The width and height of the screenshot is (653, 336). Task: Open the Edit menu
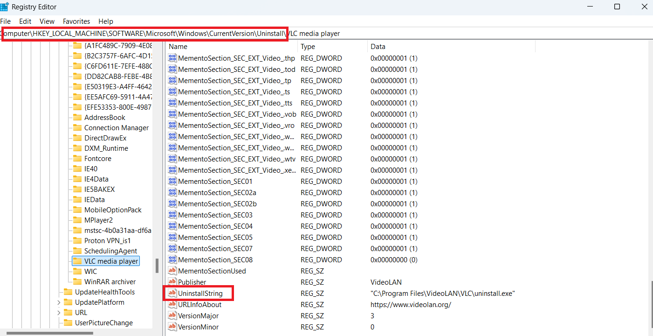point(25,21)
